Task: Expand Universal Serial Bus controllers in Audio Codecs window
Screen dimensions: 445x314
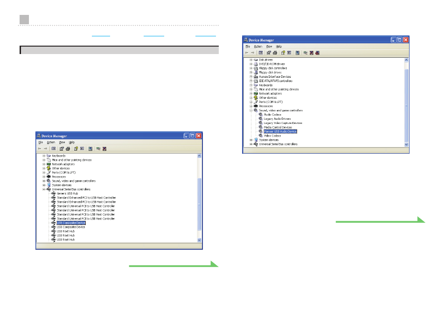Action: coord(251,144)
